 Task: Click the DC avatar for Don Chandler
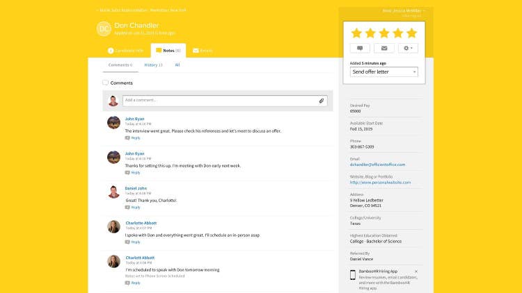[104, 28]
